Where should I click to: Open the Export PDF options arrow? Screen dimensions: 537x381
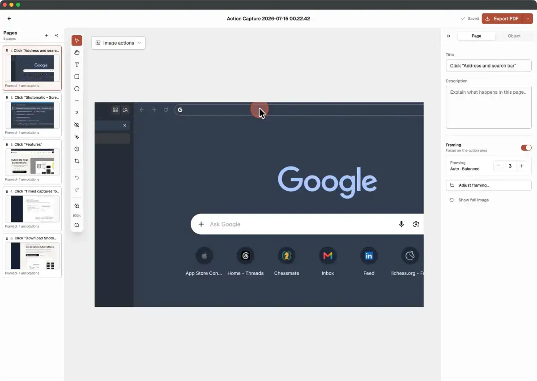pyautogui.click(x=528, y=19)
